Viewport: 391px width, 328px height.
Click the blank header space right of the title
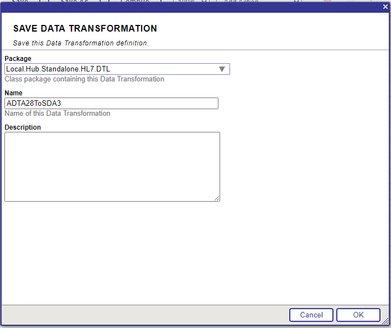point(277,29)
